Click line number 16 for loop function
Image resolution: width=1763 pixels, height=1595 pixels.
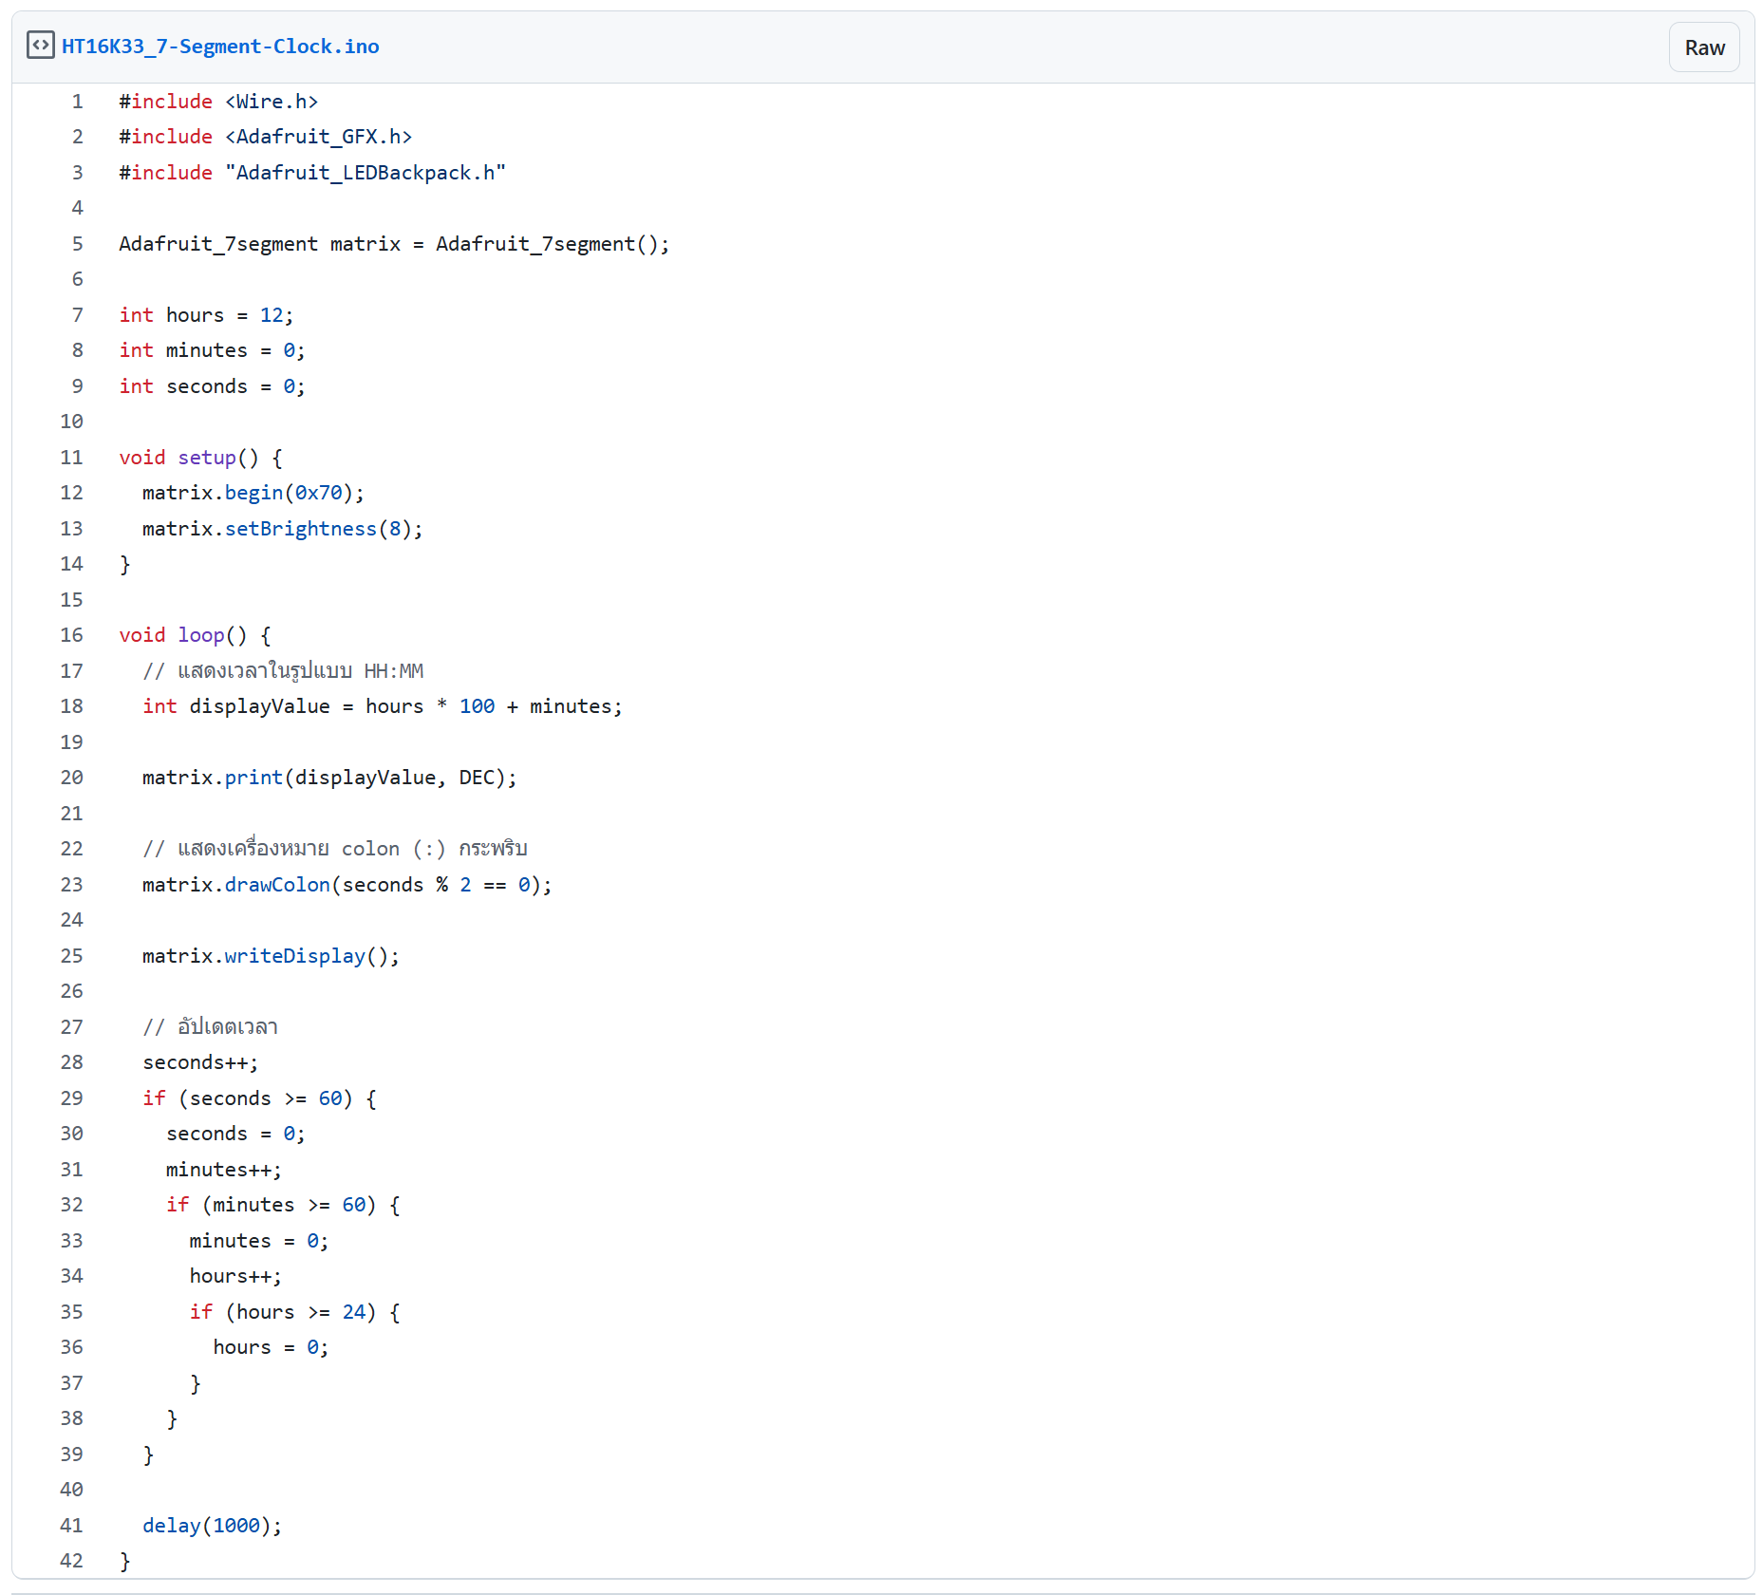point(72,635)
